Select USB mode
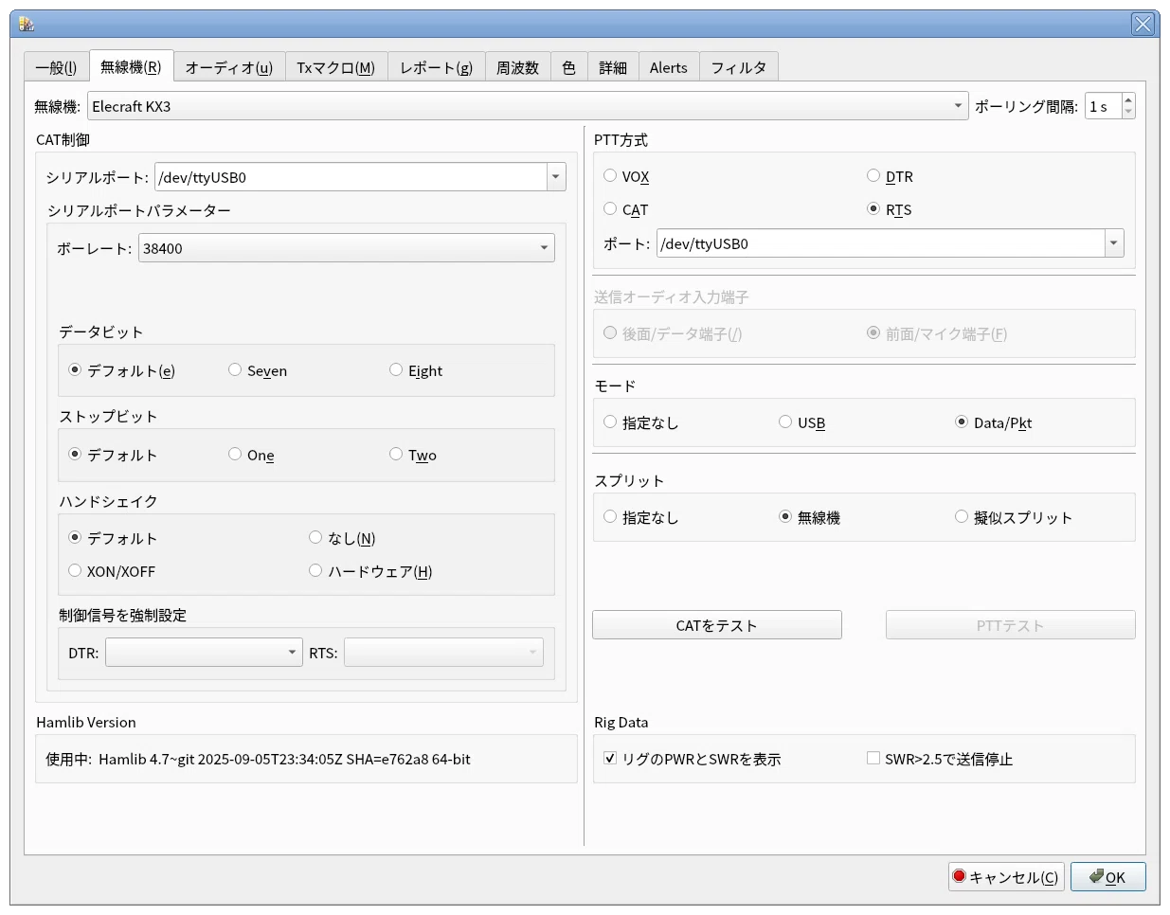 (x=802, y=422)
